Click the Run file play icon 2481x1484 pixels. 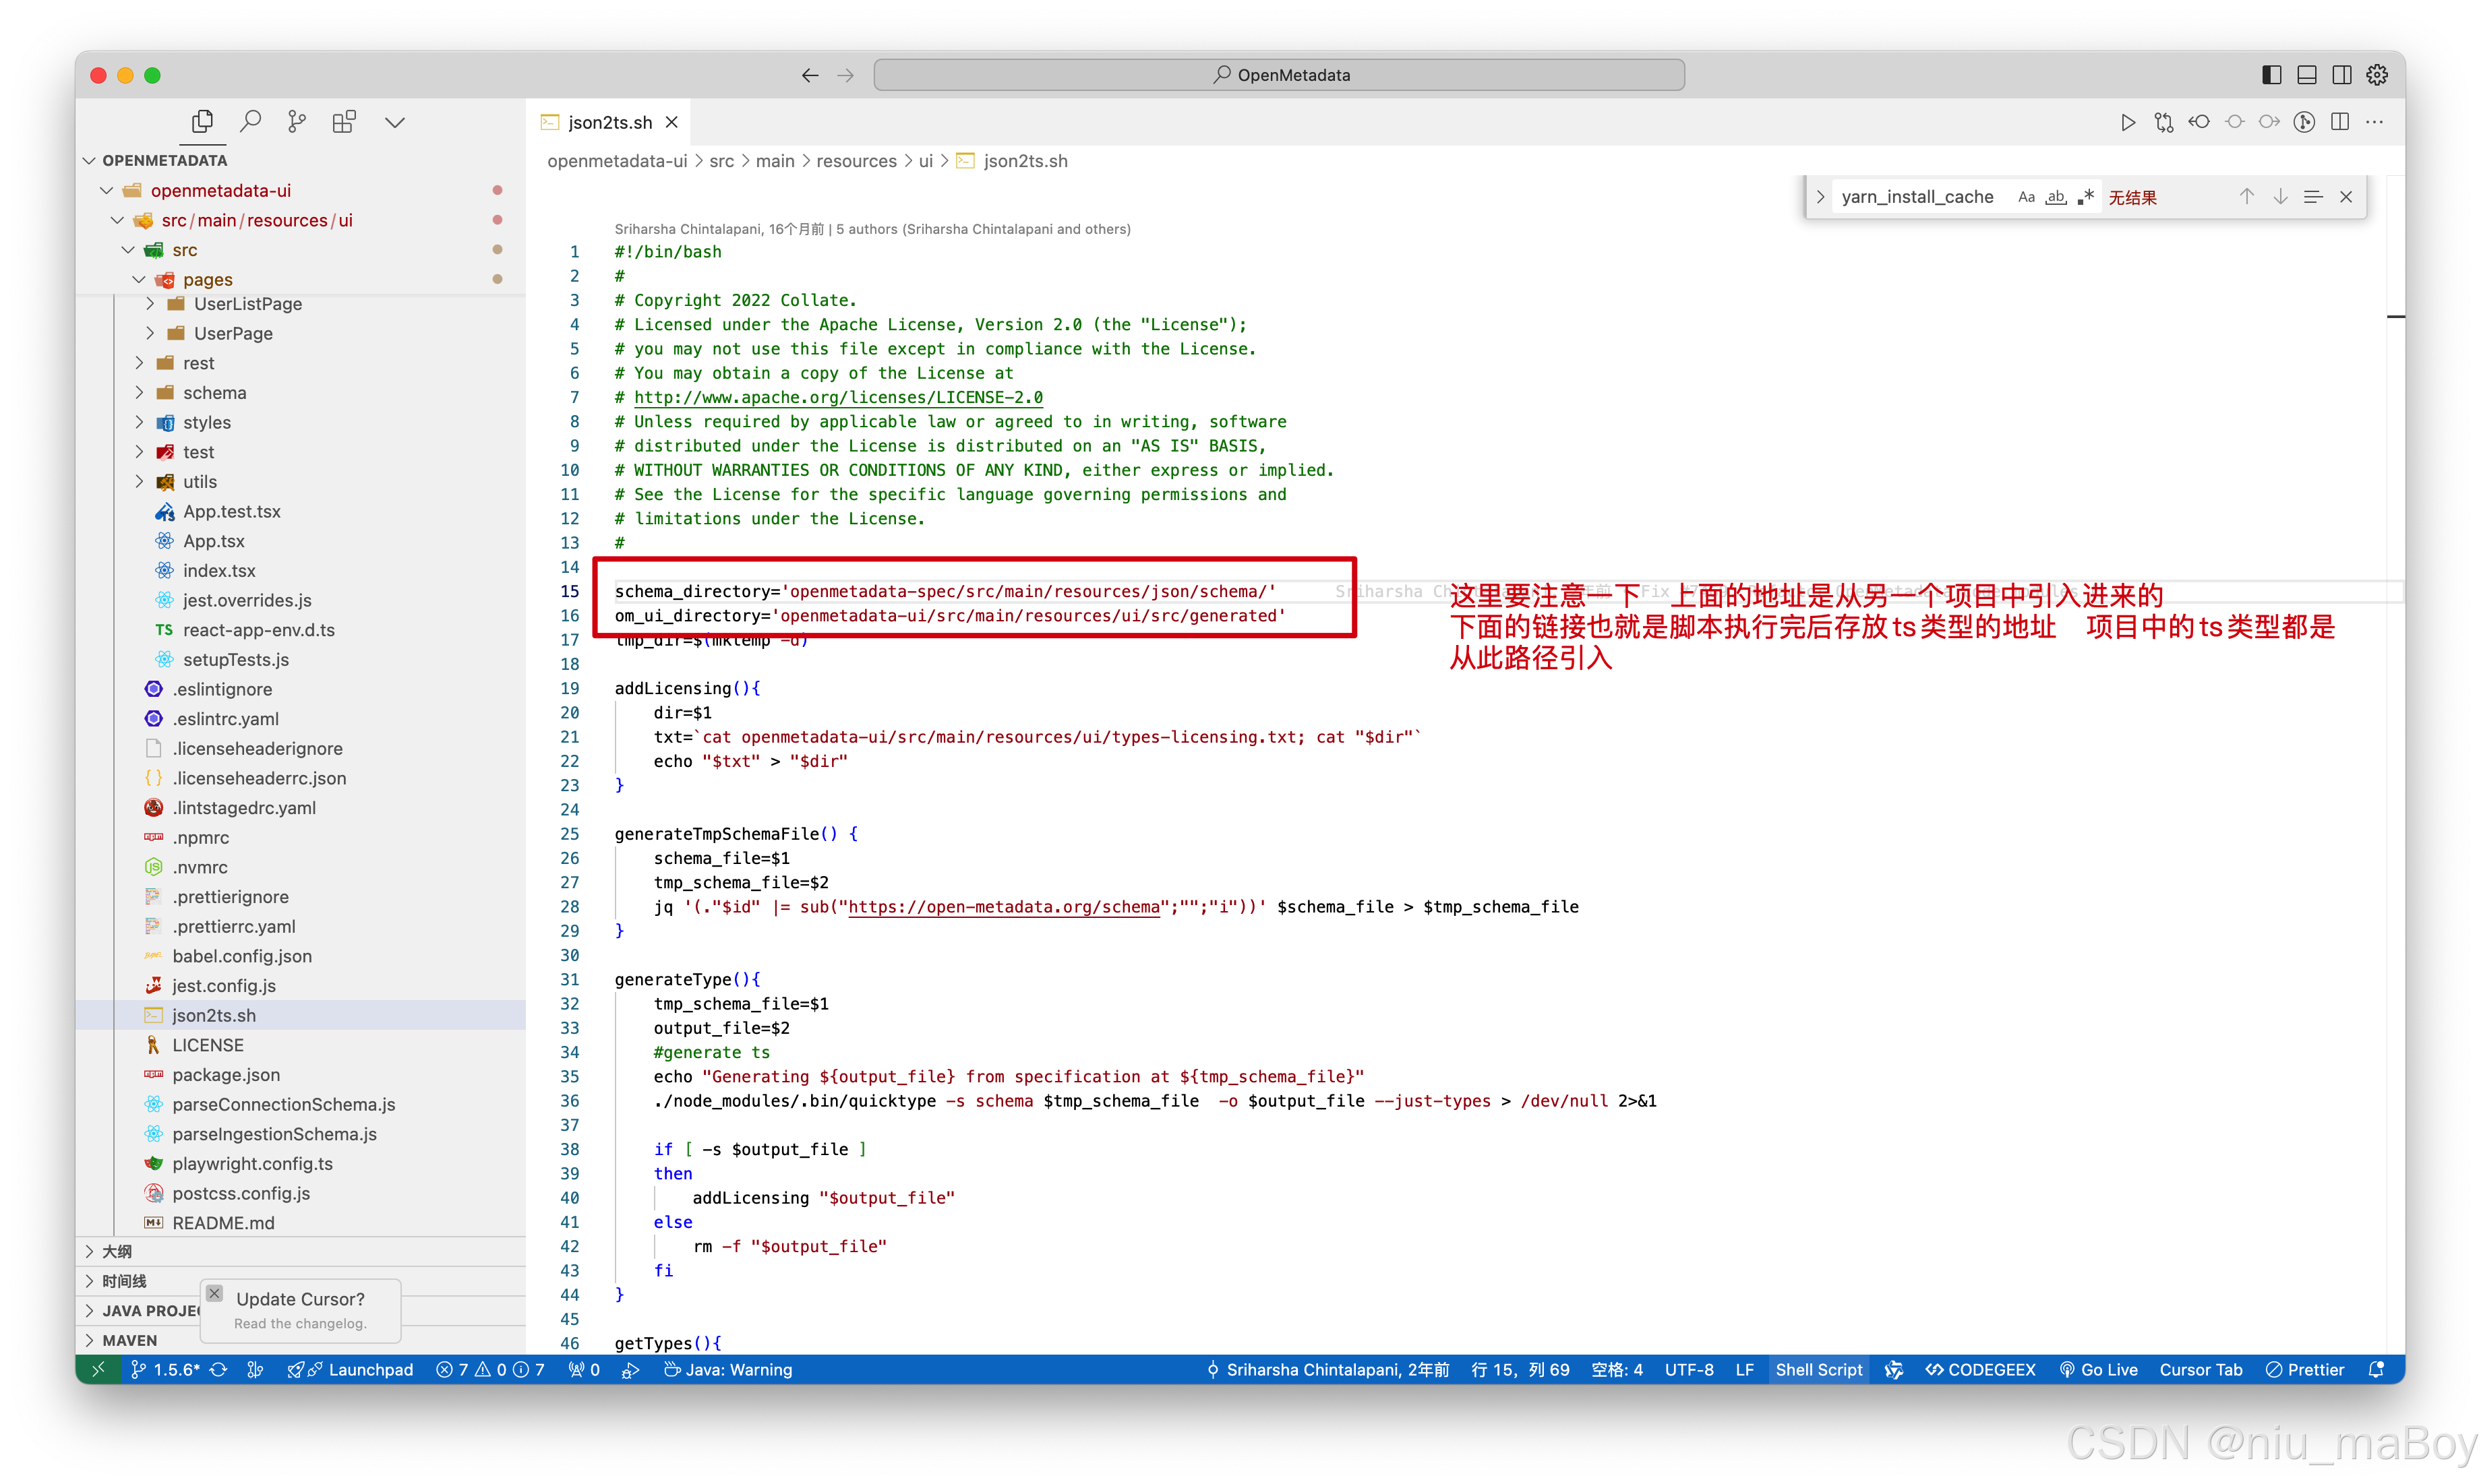2127,122
